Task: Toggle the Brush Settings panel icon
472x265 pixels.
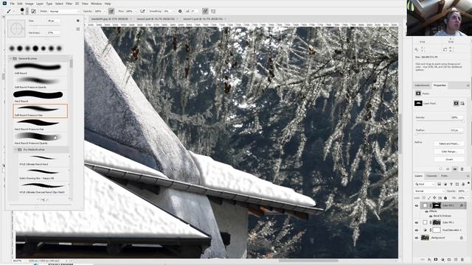Action: tap(33, 11)
